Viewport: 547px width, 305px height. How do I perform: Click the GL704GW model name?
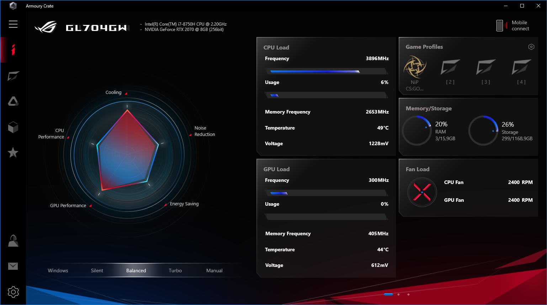click(96, 28)
